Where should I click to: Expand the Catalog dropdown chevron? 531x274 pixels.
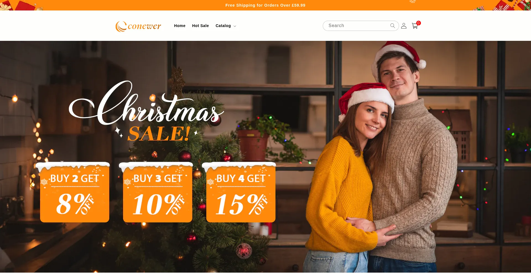[235, 26]
